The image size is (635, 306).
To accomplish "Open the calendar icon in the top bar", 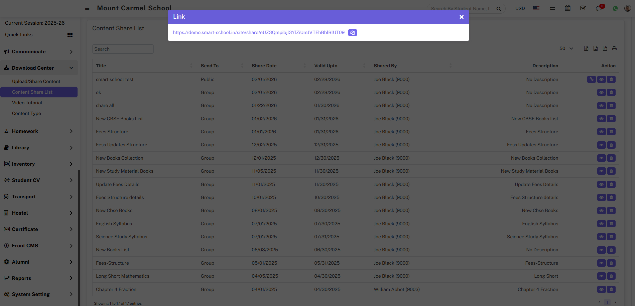I will pos(567,8).
